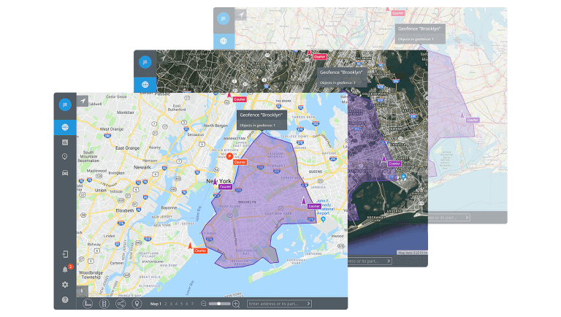This screenshot has height=317, width=561.
Task: Open the help question mark icon
Action: pos(64,300)
